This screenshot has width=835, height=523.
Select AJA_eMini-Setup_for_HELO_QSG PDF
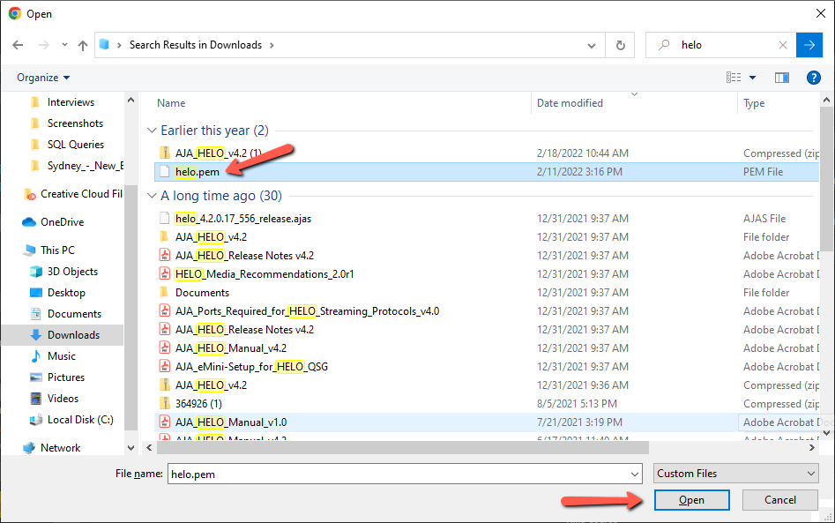pyautogui.click(x=251, y=367)
